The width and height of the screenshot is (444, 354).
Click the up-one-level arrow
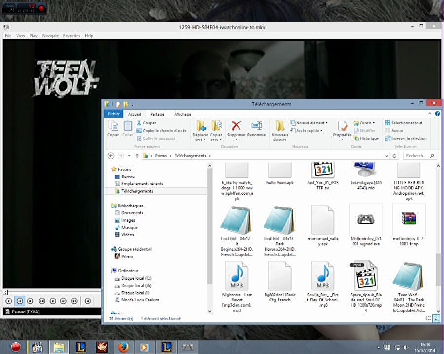pos(137,156)
